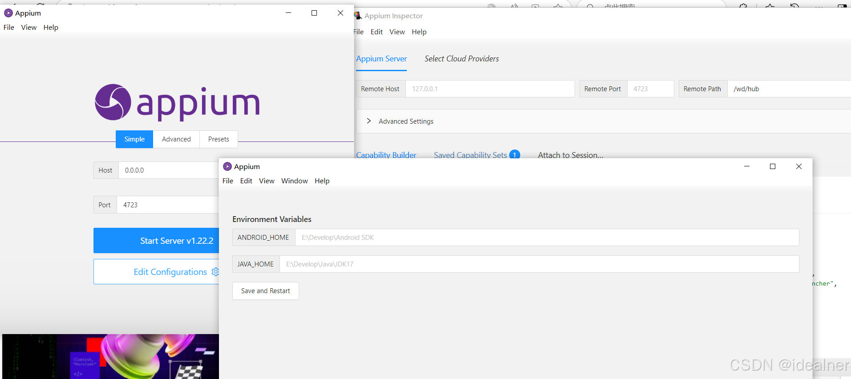Minimize the main Appium server window
The width and height of the screenshot is (851, 379).
pos(288,13)
